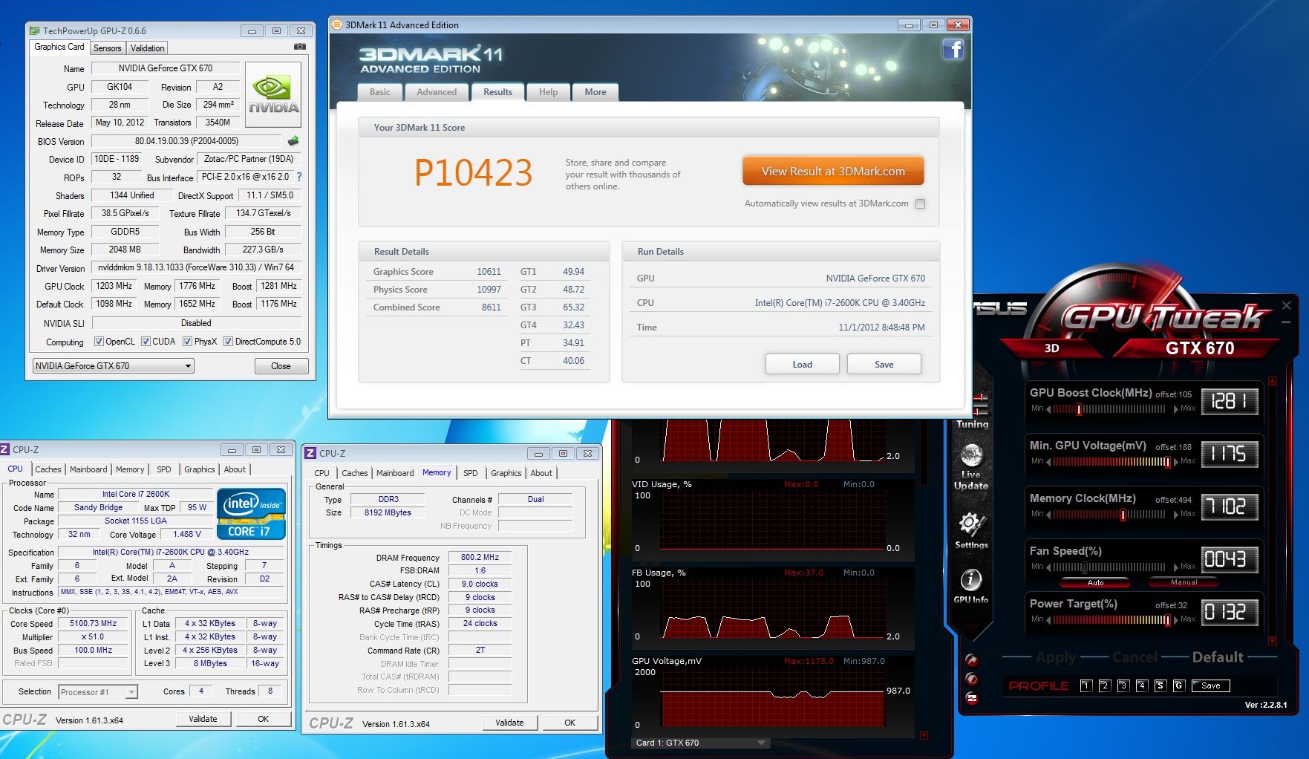Screen dimensions: 1309x759
Task: Click the Power Target slider
Action: click(1111, 620)
